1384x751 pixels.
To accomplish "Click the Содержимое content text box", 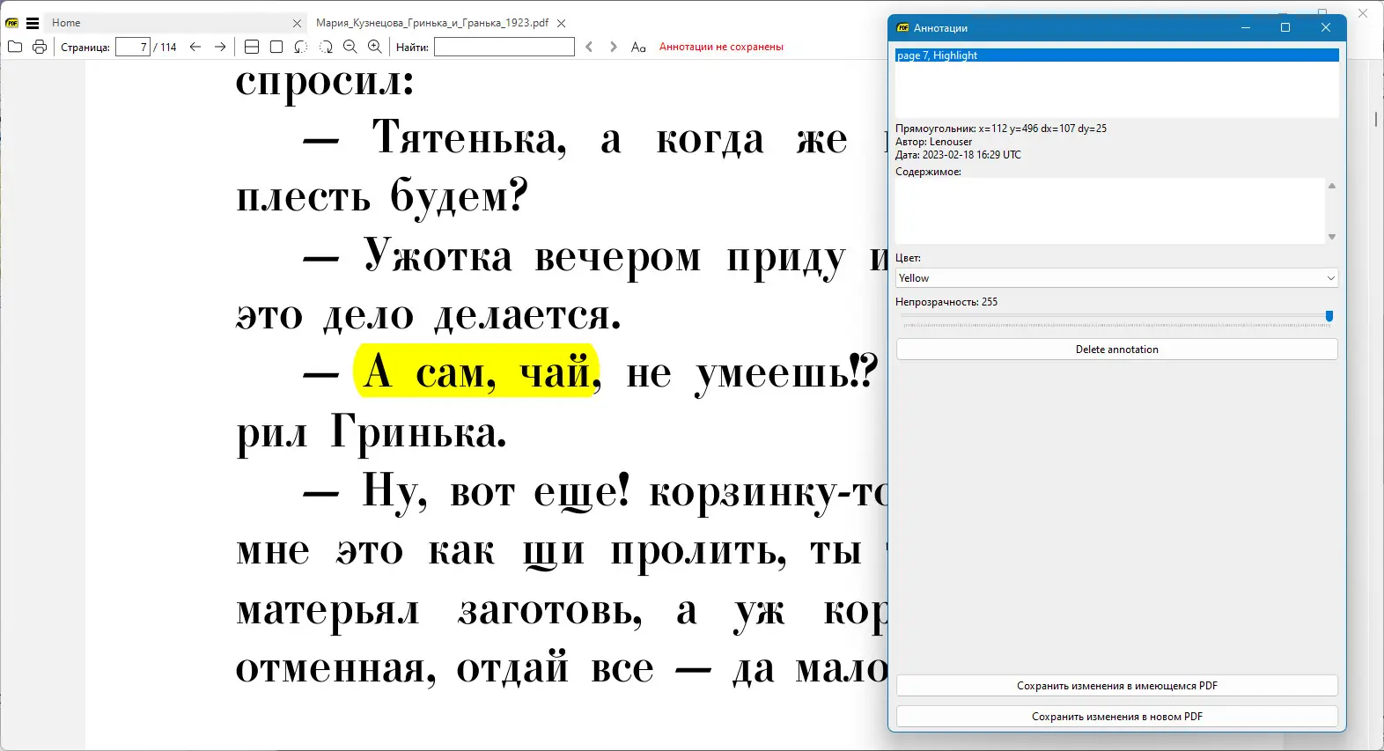I will (x=1110, y=211).
